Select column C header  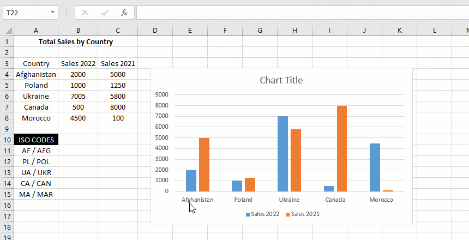[118, 30]
